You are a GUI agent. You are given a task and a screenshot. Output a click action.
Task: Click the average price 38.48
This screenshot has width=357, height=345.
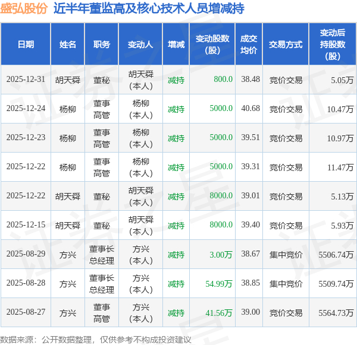[250, 80]
